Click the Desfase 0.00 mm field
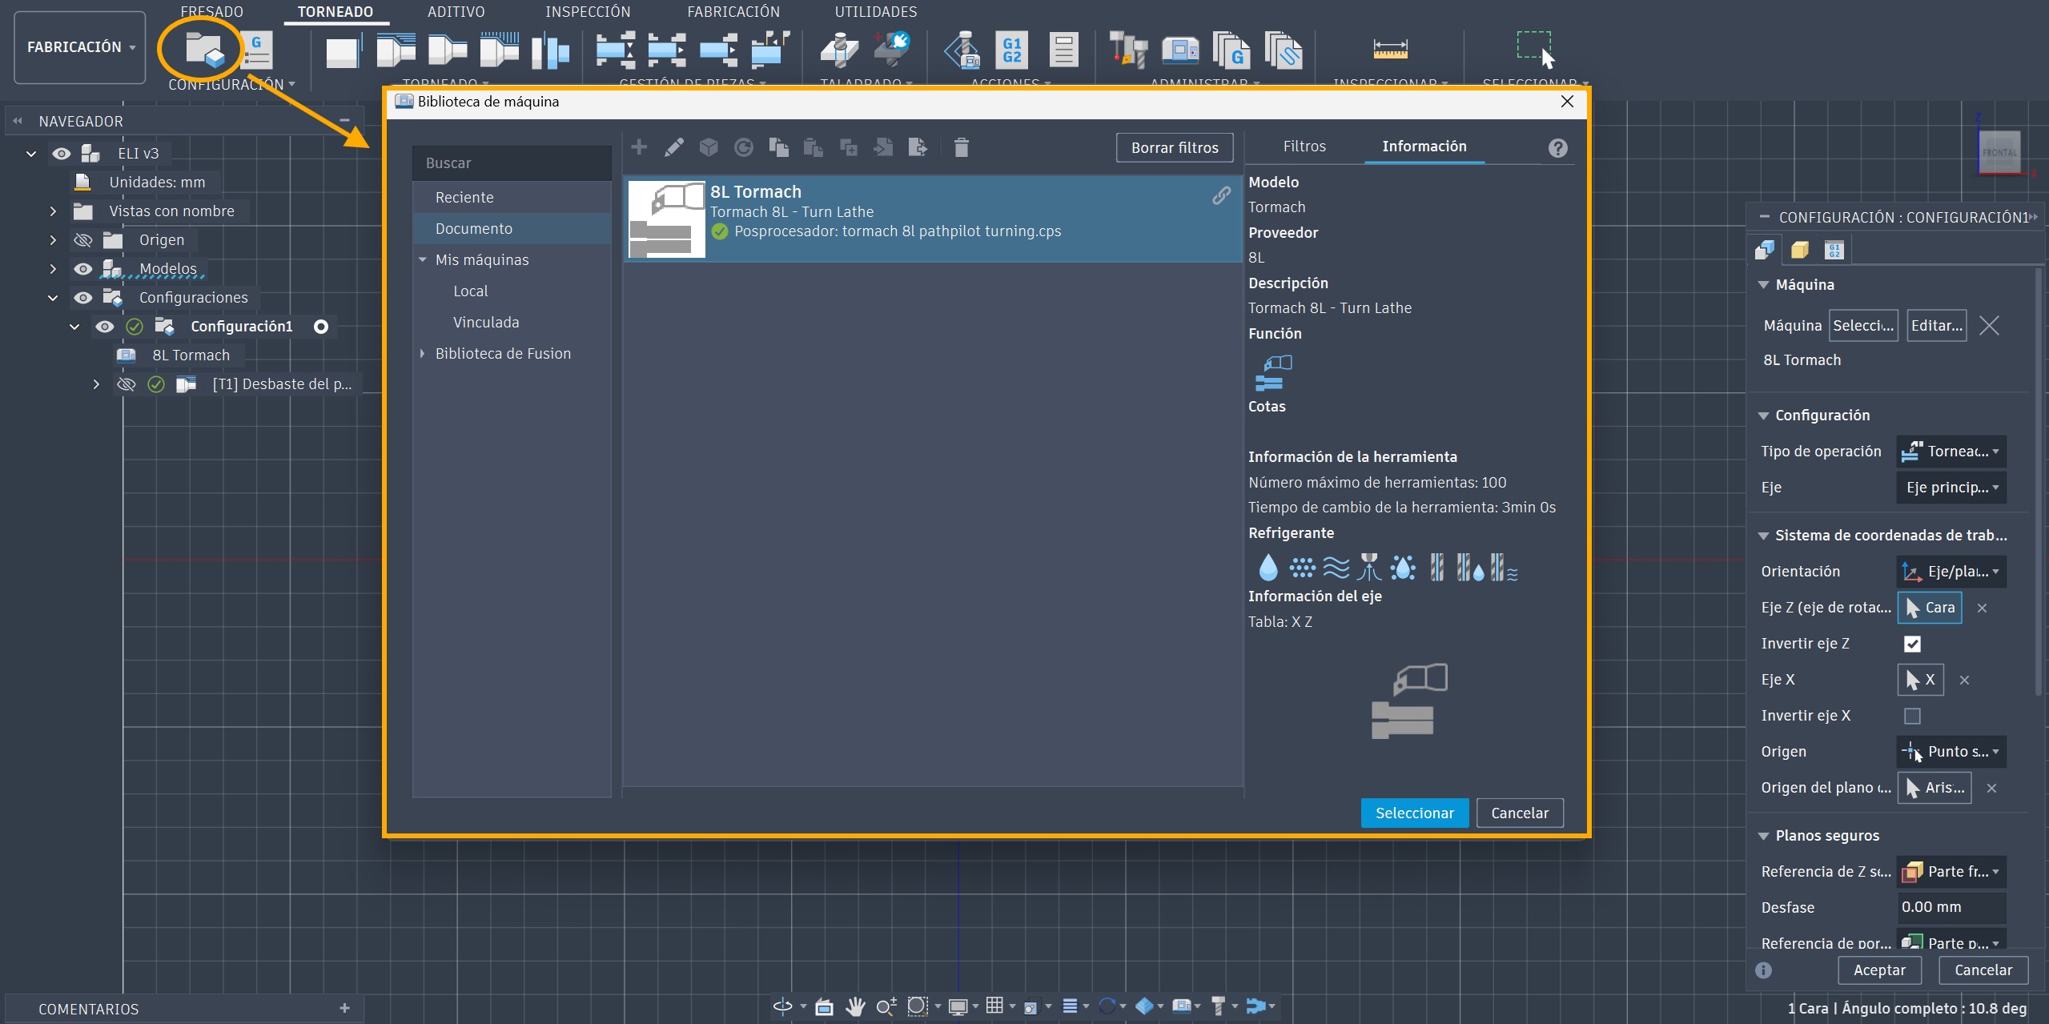Viewport: 2049px width, 1024px height. [1951, 907]
